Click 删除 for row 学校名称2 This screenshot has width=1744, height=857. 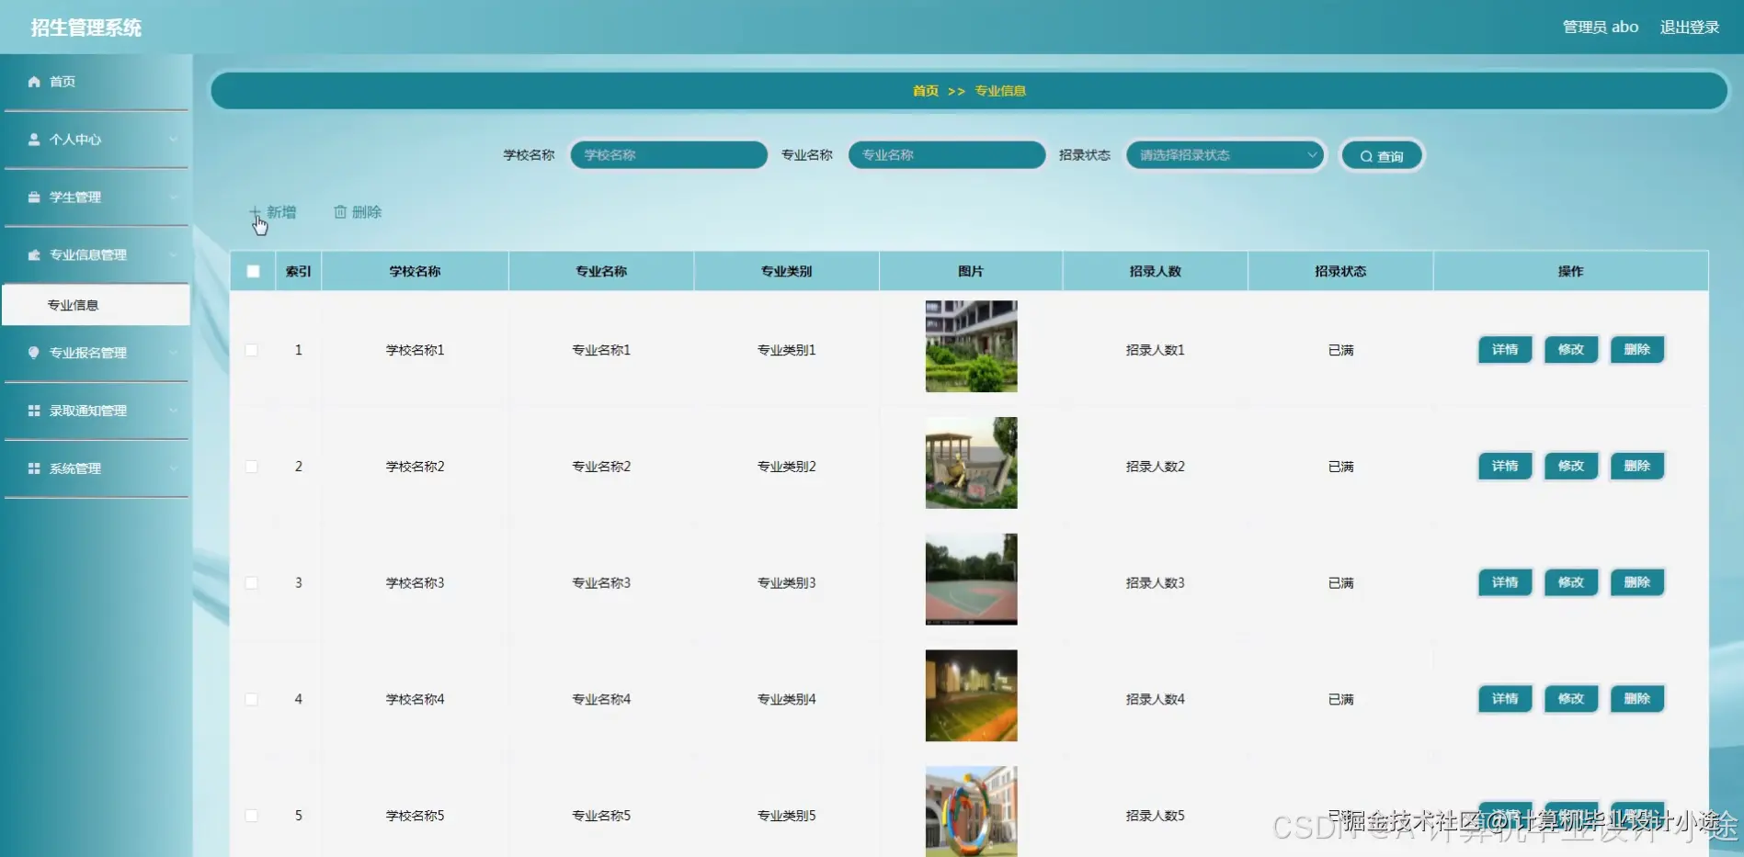tap(1637, 467)
